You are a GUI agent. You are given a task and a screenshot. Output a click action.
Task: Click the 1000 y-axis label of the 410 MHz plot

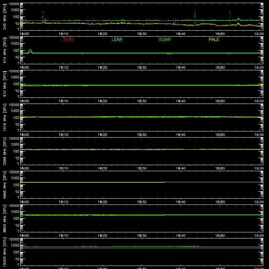pos(15,44)
